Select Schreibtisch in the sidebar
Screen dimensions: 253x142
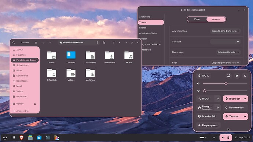tap(25, 65)
